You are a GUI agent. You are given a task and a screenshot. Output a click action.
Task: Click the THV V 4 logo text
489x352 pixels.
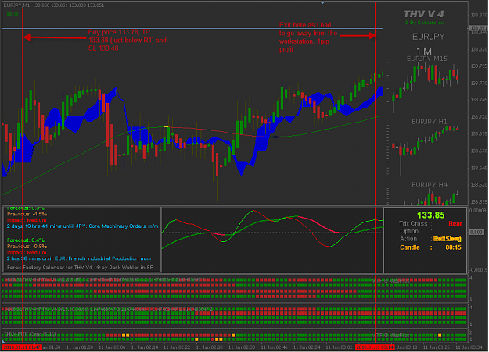pos(423,14)
